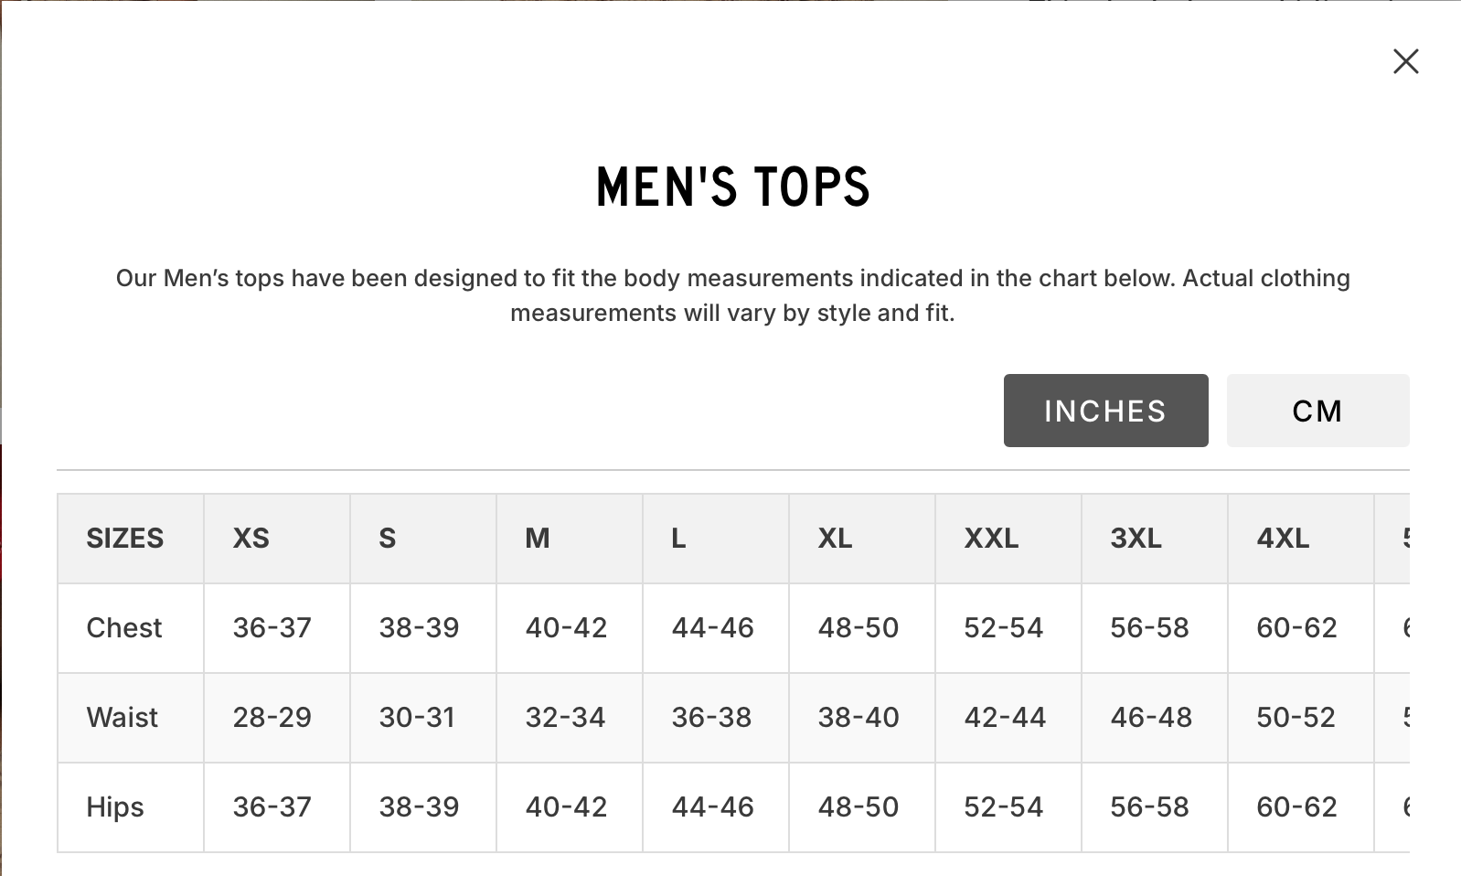Screen dimensions: 1461x876
Task: Select the XXL size column header
Action: (x=991, y=538)
